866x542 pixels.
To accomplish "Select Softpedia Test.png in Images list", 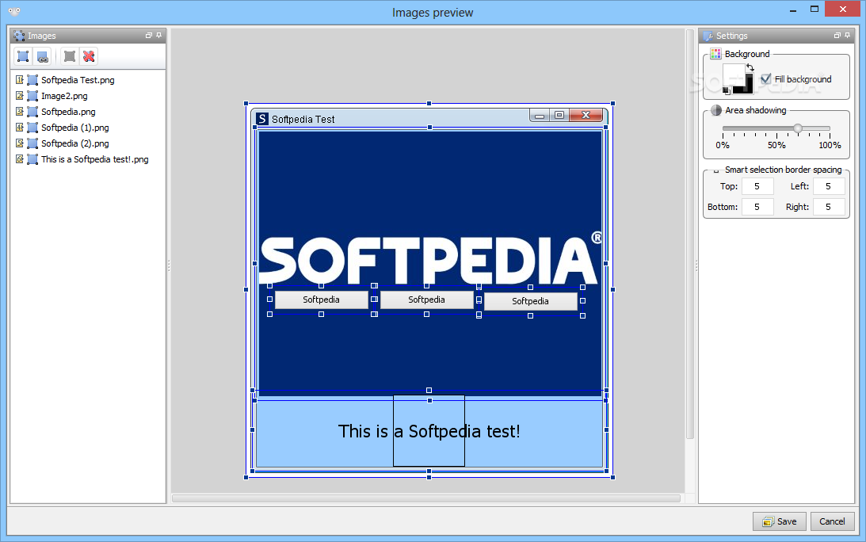I will (78, 80).
